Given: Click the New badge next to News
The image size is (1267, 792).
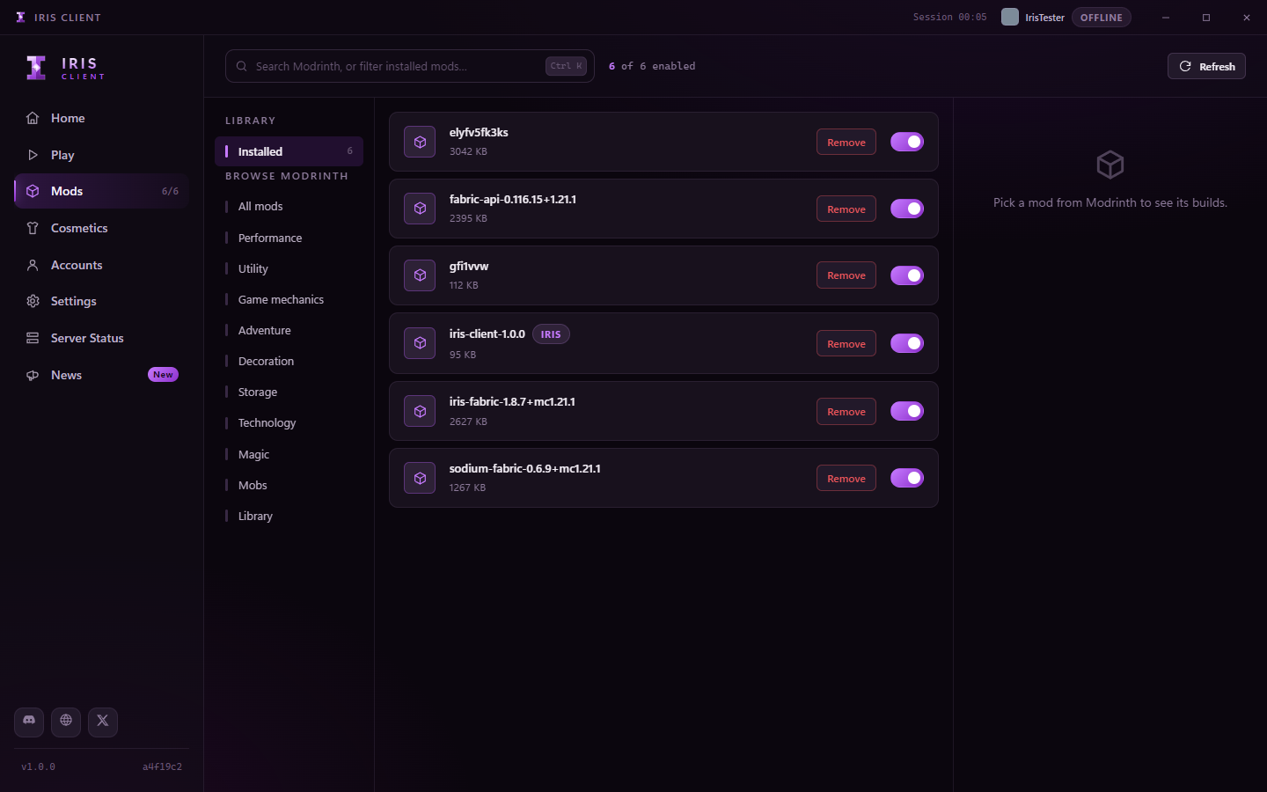Looking at the screenshot, I should click(x=163, y=375).
